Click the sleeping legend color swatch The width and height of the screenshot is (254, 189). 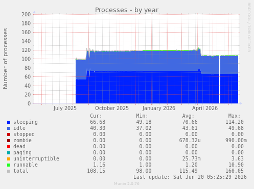pyautogui.click(x=9, y=122)
